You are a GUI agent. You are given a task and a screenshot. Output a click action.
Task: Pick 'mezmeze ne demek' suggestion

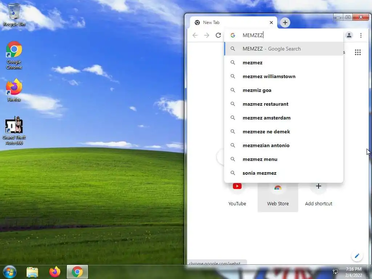coord(283,132)
